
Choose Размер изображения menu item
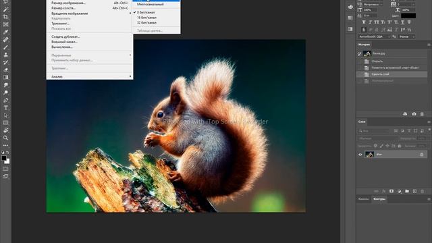click(90, 3)
